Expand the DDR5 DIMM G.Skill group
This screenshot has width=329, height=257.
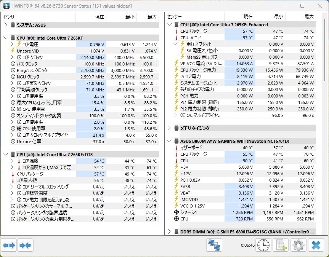click(169, 231)
